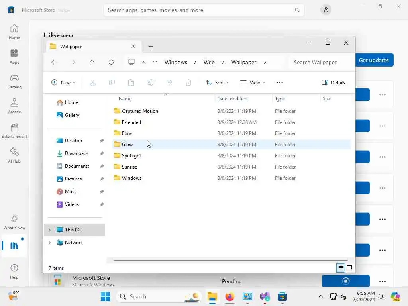408x306 pixels.
Task: Open What's New in Microsoft Store
Action: [14, 222]
